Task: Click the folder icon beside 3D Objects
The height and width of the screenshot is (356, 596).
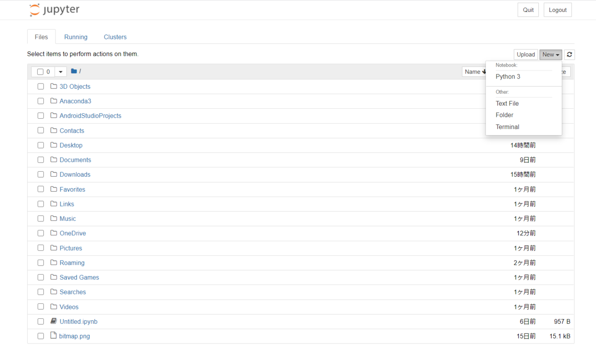Action: (x=54, y=86)
